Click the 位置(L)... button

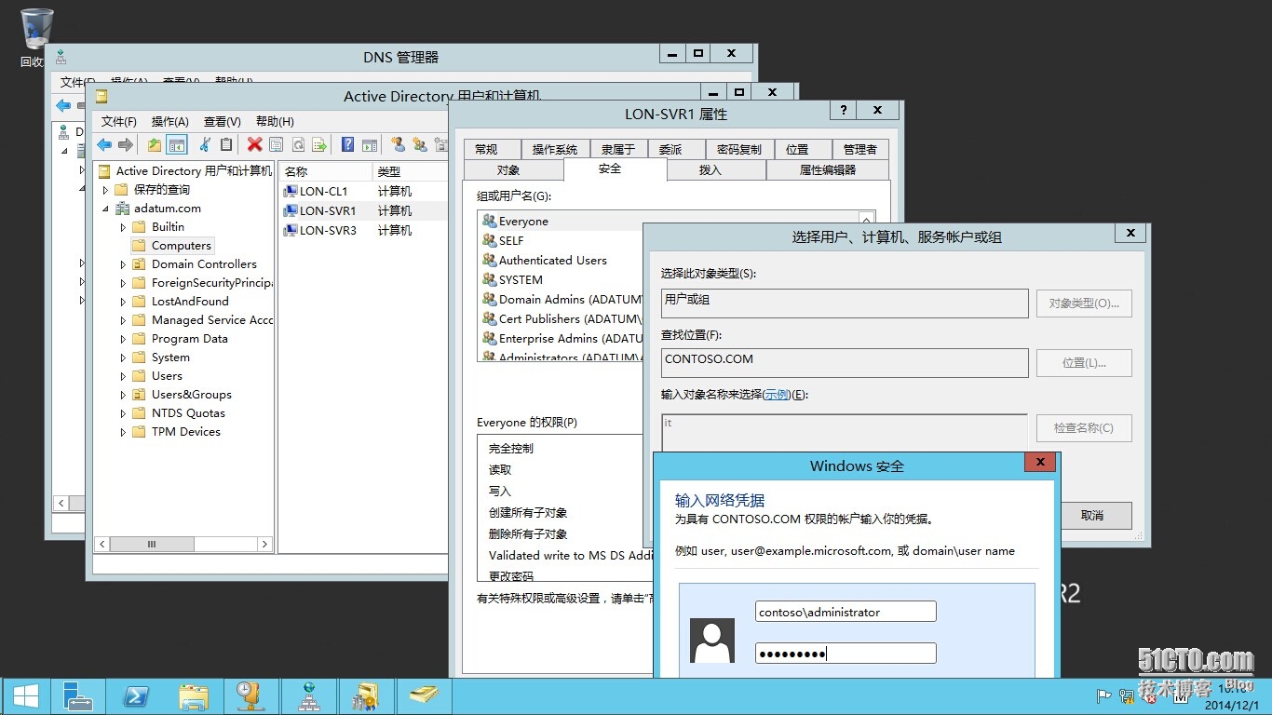point(1084,363)
